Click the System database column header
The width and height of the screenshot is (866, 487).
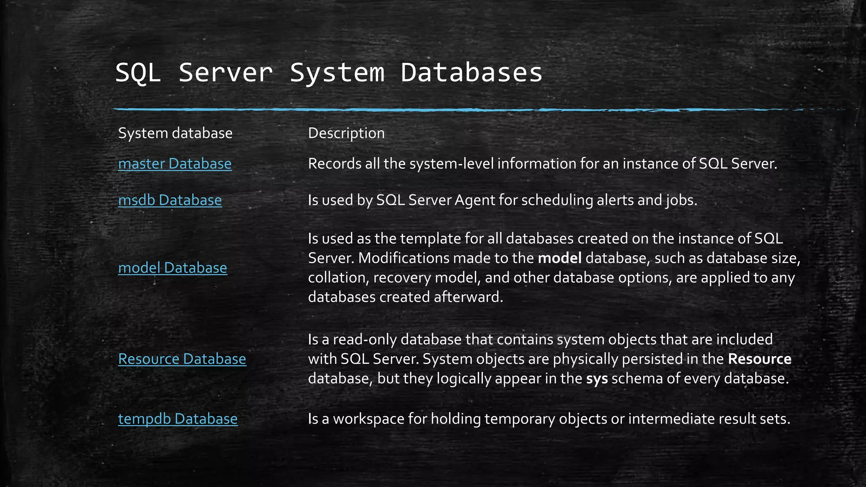[175, 133]
